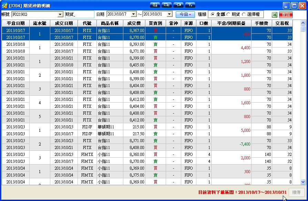Select the price cell 8,393.00
Screen dimensions: 308x201
click(x=134, y=44)
